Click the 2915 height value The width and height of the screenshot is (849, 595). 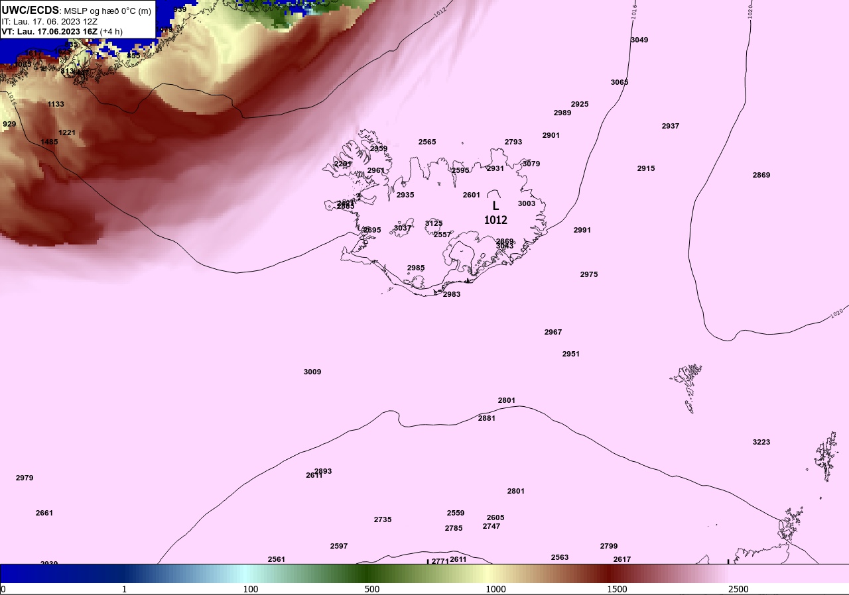646,168
